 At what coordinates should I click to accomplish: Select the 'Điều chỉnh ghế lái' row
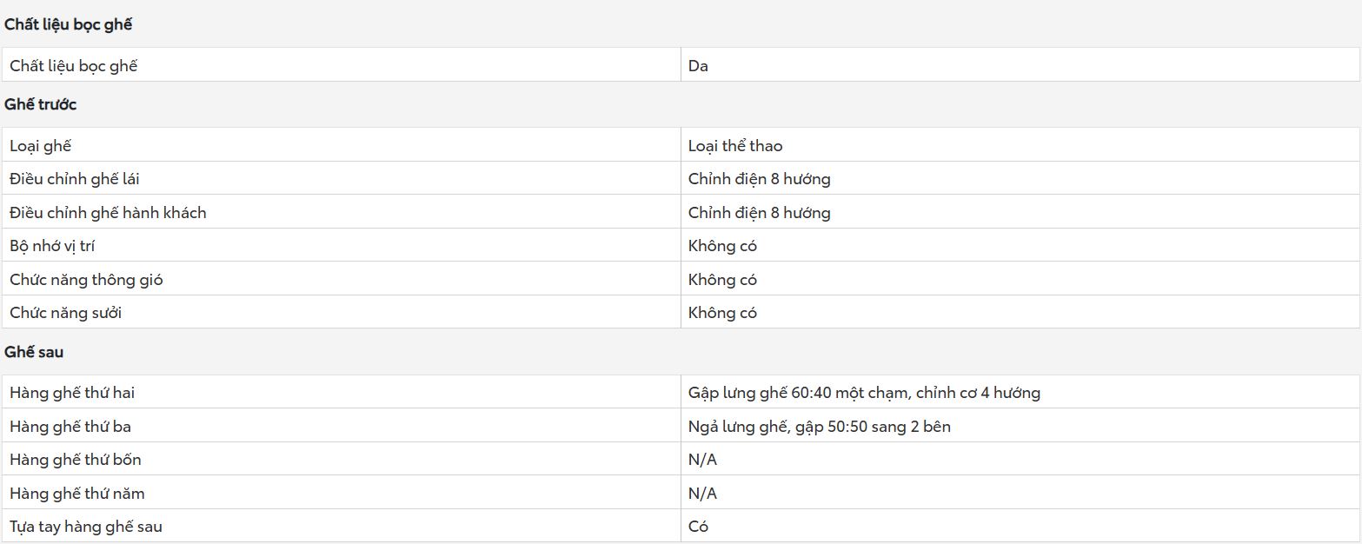(75, 179)
